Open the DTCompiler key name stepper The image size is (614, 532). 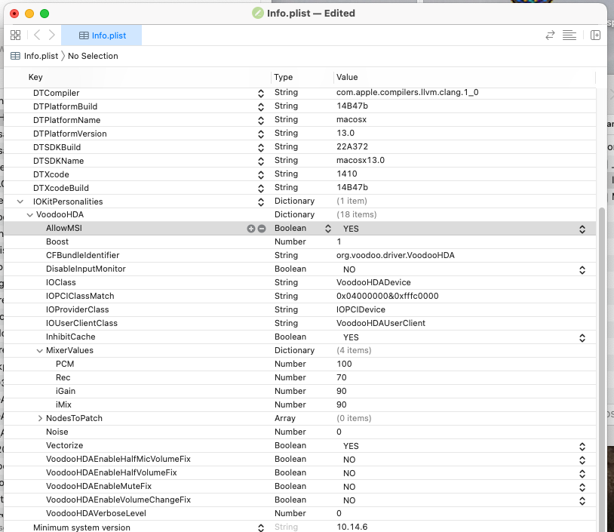(x=261, y=94)
